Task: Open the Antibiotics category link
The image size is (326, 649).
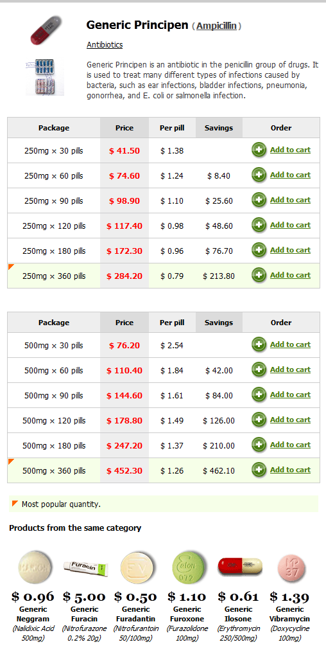Action: click(105, 45)
